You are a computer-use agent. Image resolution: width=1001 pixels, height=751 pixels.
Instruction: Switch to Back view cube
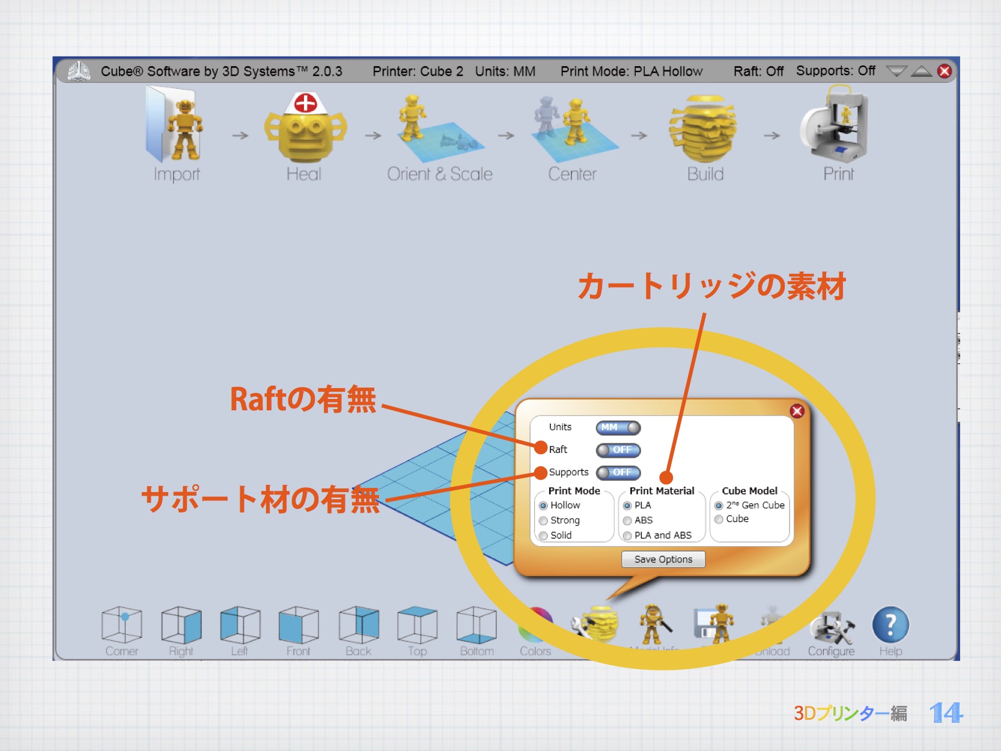coord(359,625)
